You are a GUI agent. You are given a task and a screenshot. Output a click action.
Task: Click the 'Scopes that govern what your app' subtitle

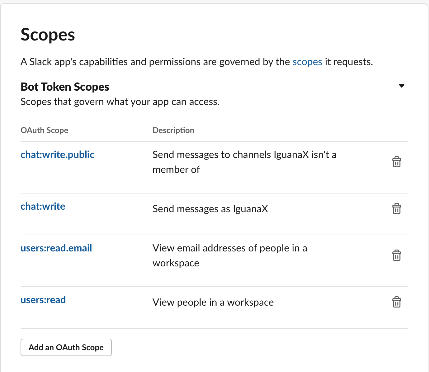pyautogui.click(x=120, y=102)
